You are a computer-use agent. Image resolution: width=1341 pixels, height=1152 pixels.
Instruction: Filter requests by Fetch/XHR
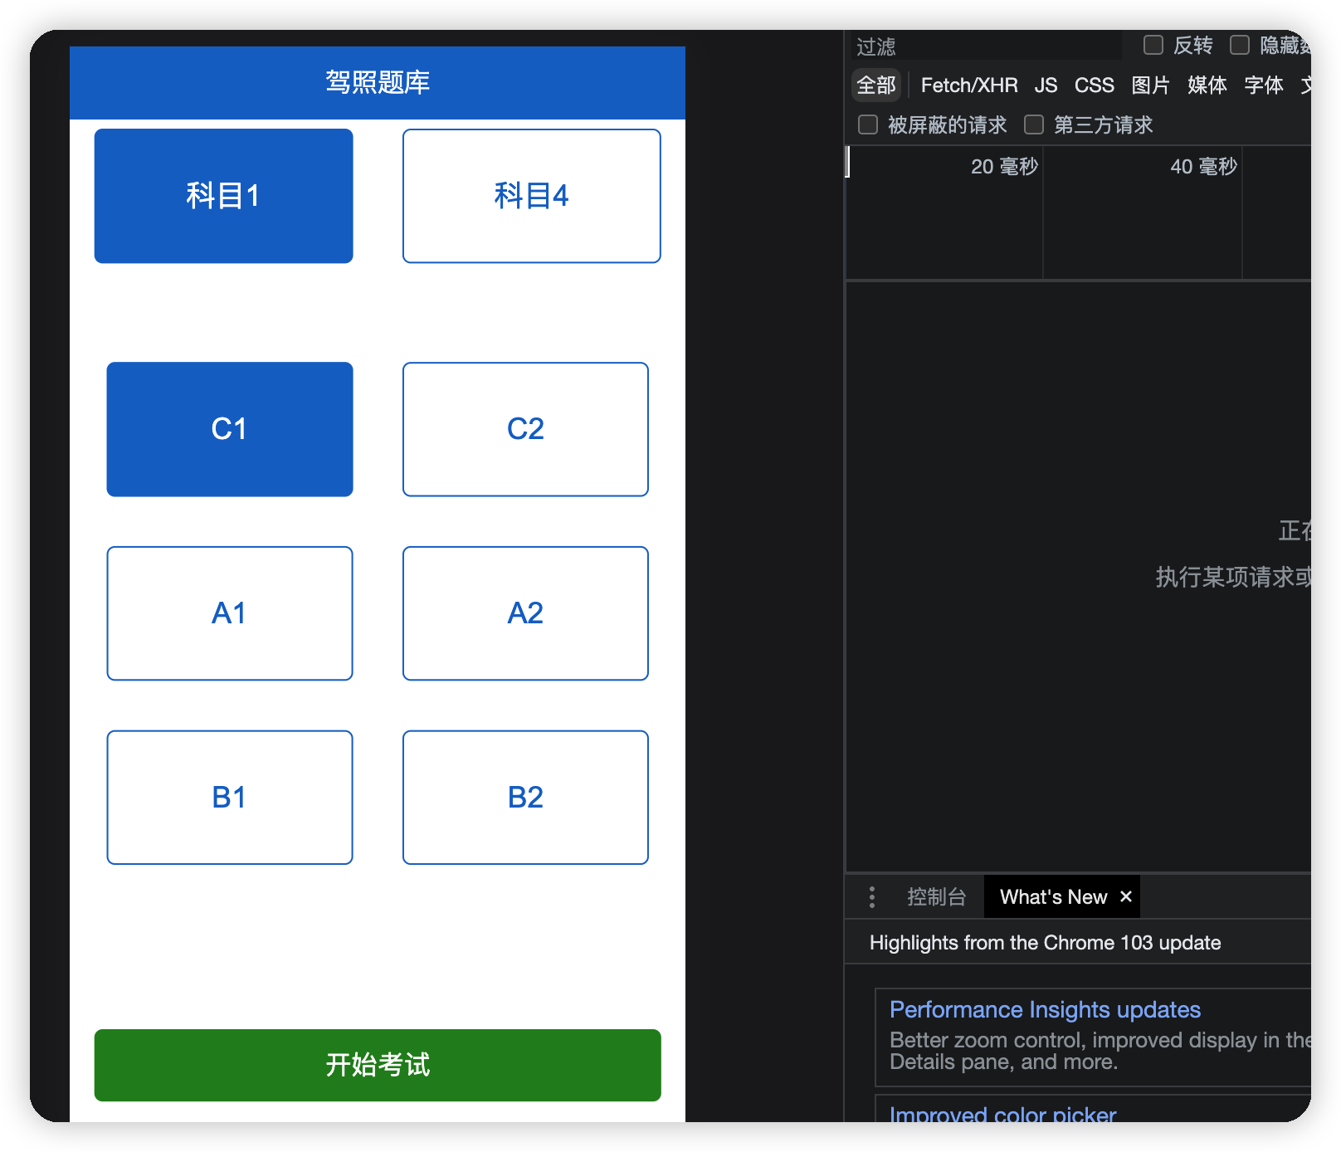coord(969,85)
